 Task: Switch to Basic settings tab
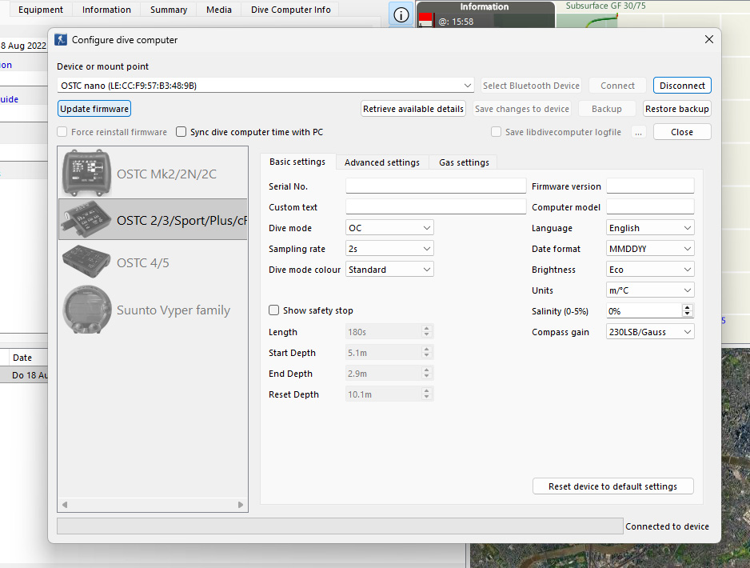(x=297, y=162)
